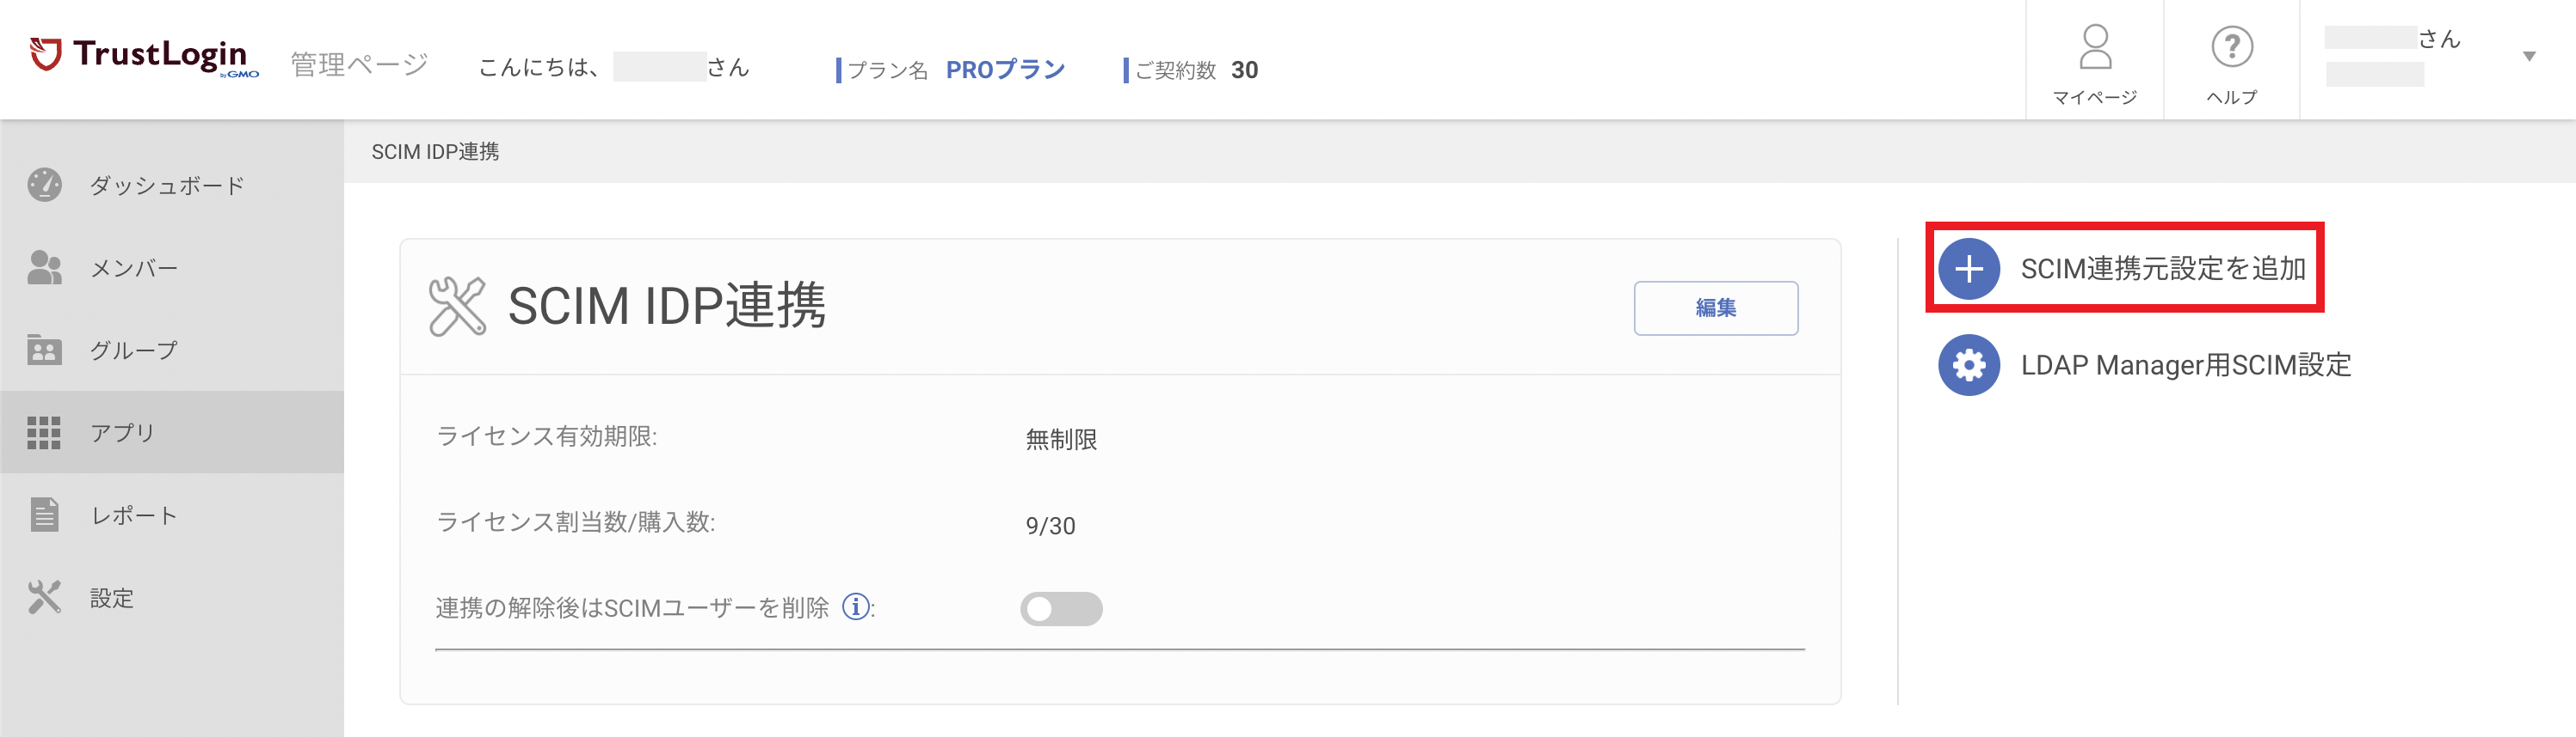Click the blue gear icon for LDAP Manager

coord(1968,364)
